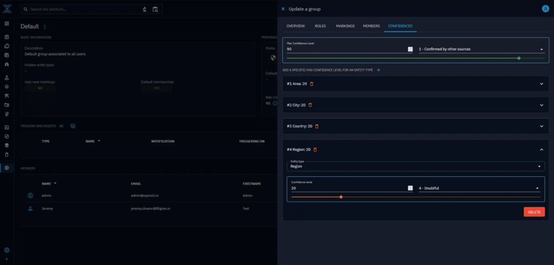Click the green Max Confidence Level slider handle
554x265 pixels.
pyautogui.click(x=519, y=58)
